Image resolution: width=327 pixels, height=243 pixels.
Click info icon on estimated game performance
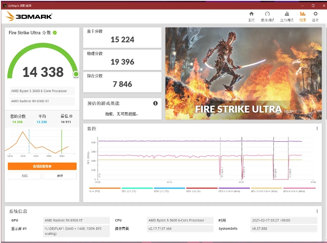pos(155,103)
